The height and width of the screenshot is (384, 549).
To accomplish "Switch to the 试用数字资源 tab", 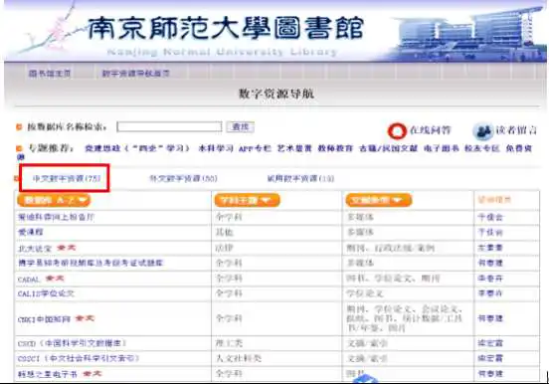I will (300, 179).
